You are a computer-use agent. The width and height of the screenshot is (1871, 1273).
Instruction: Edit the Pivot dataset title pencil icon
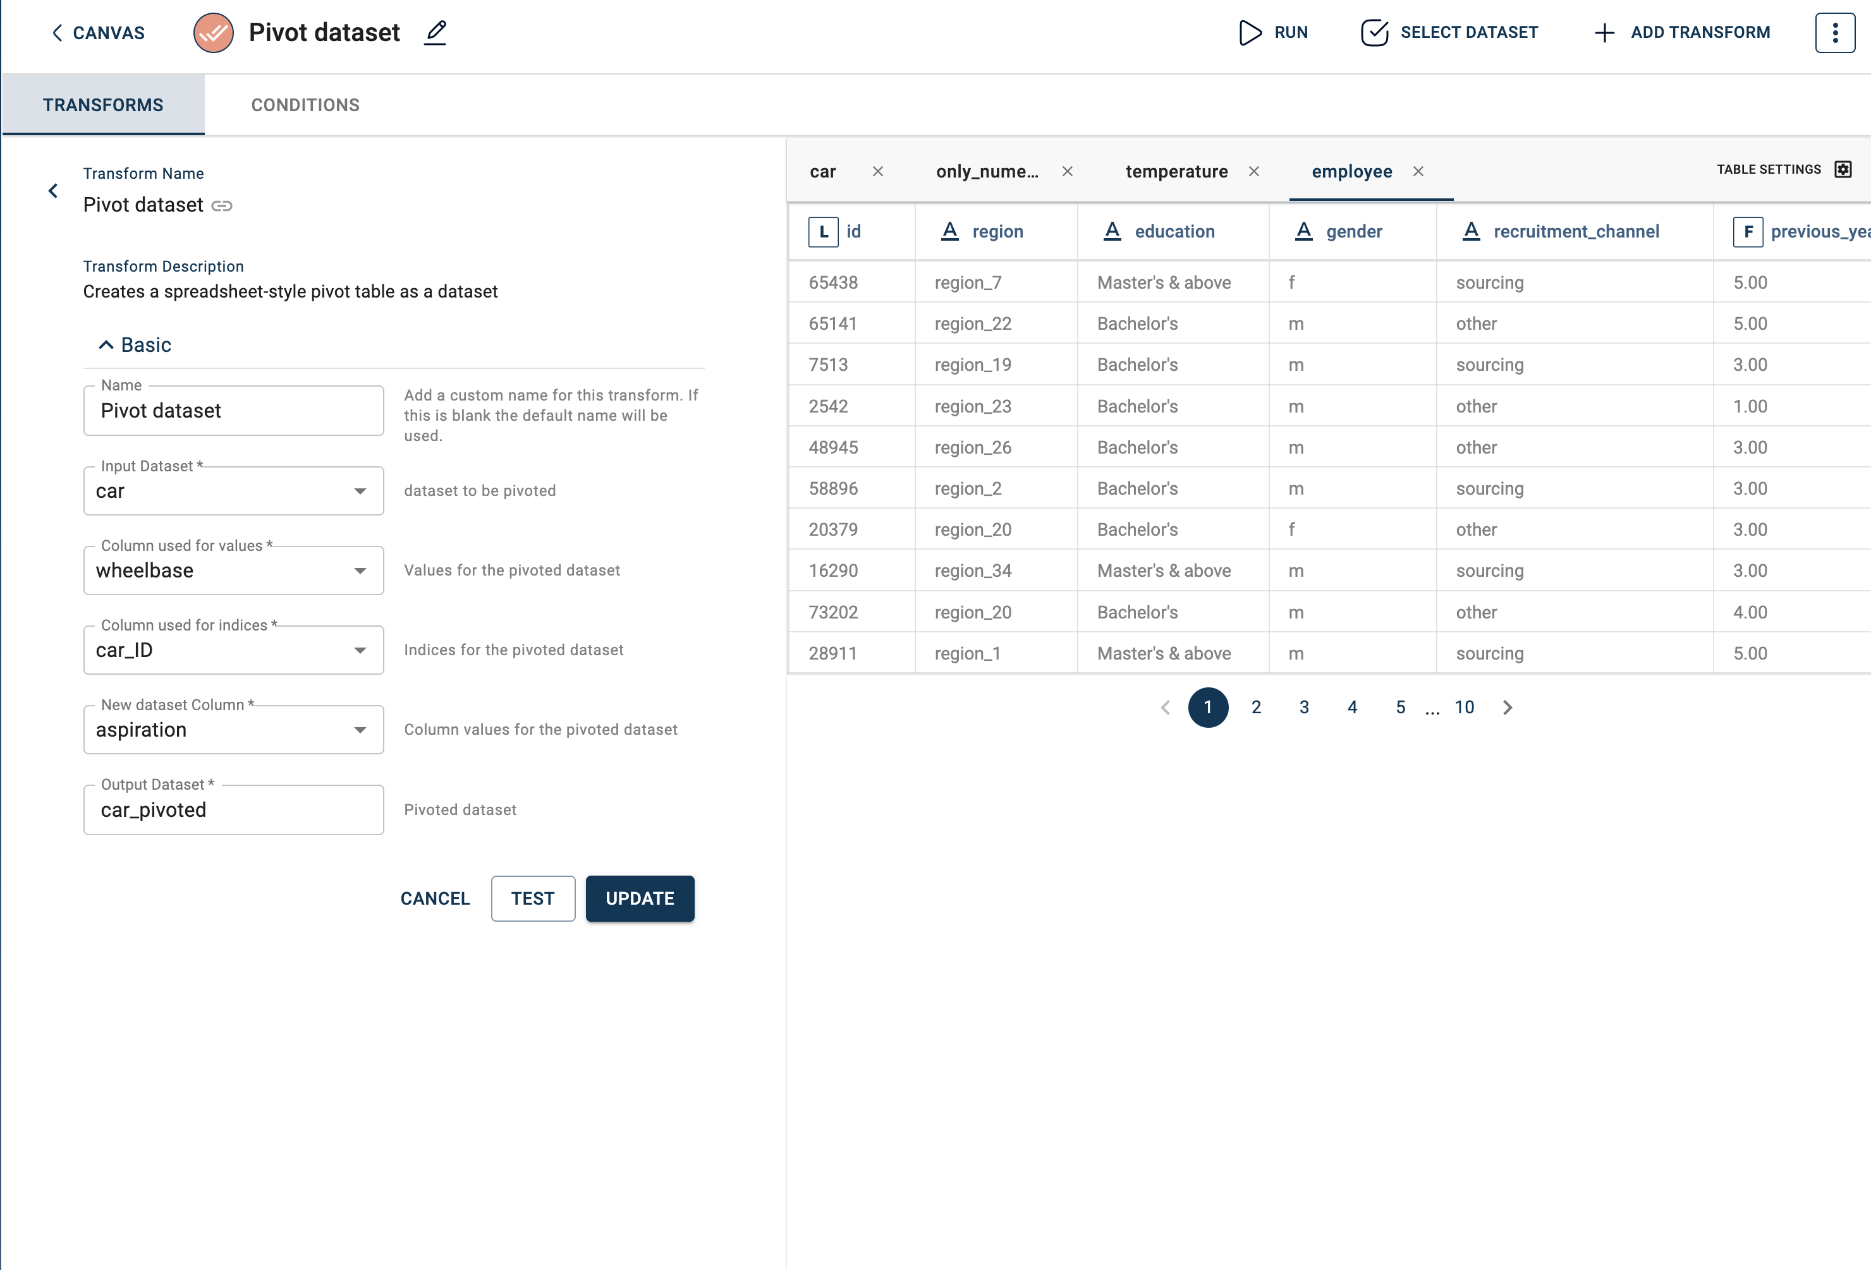coord(436,33)
